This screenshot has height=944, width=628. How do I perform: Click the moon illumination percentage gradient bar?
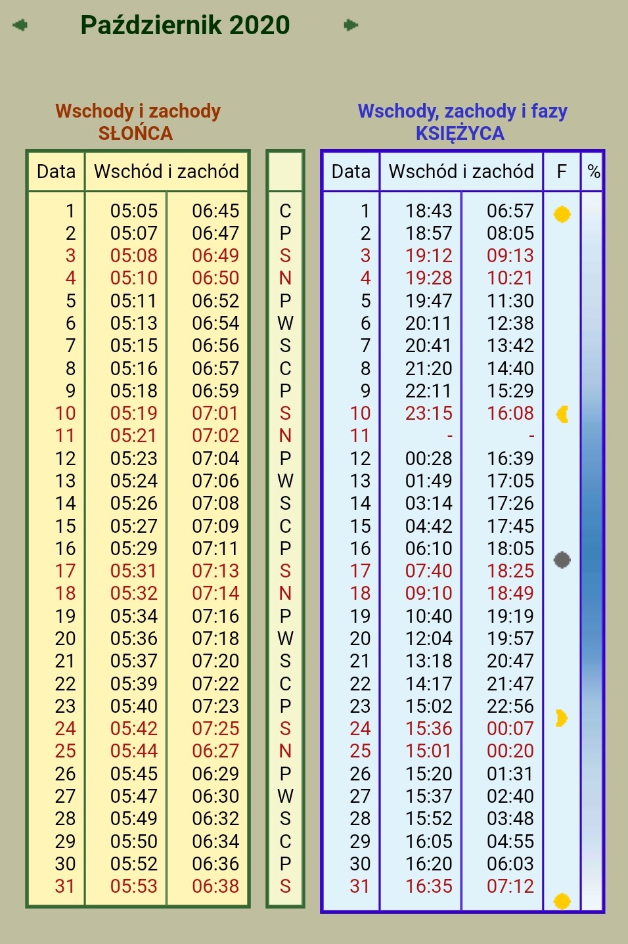(592, 551)
